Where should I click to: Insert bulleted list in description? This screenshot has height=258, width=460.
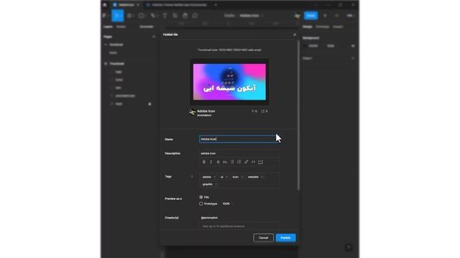pyautogui.click(x=232, y=162)
